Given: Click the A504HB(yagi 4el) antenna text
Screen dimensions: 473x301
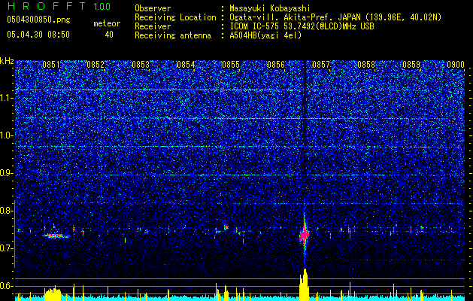Looking at the screenshot, I should point(265,35).
